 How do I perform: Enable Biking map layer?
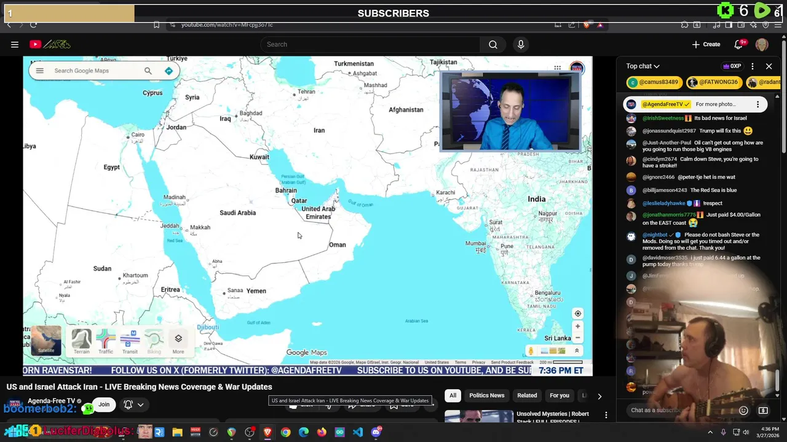click(x=154, y=342)
